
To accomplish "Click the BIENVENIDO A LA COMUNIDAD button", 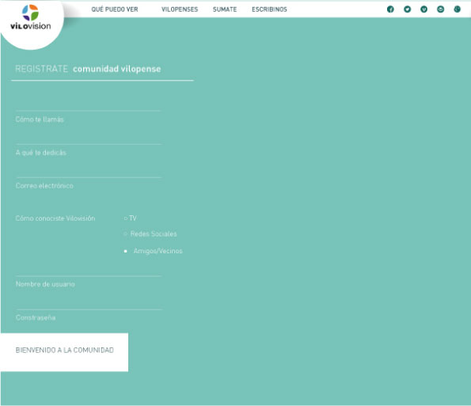I will (64, 352).
